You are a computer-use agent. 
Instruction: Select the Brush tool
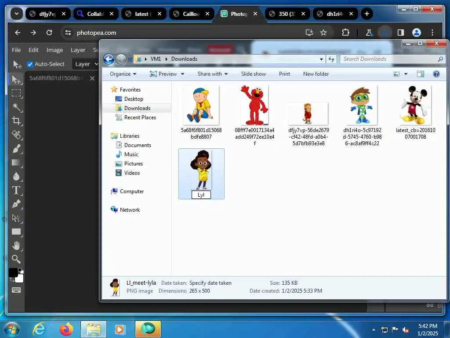[16, 149]
